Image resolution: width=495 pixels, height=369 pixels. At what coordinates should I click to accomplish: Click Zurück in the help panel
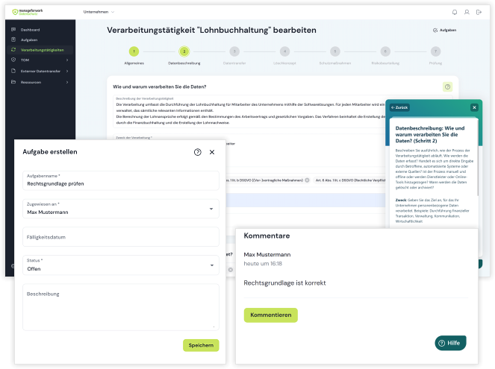[399, 107]
